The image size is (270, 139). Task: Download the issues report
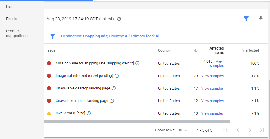pos(261,19)
